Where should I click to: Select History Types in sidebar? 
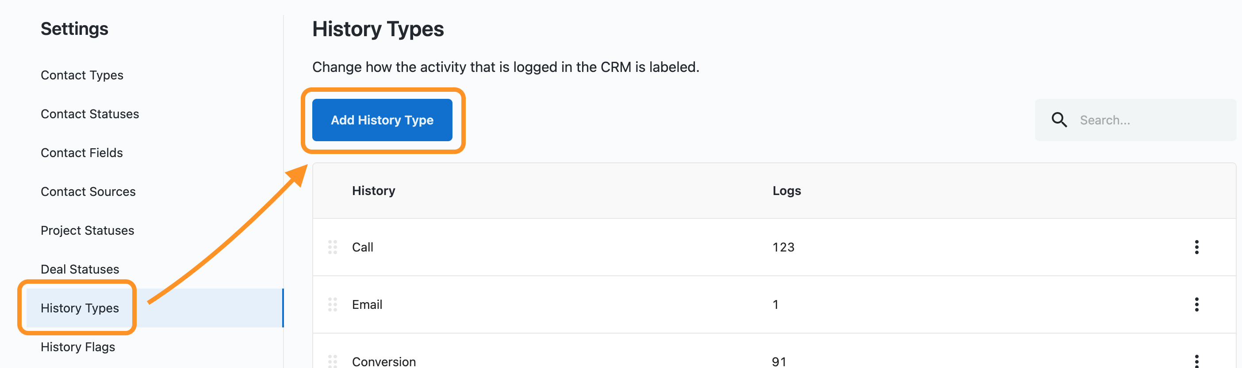[x=80, y=308]
